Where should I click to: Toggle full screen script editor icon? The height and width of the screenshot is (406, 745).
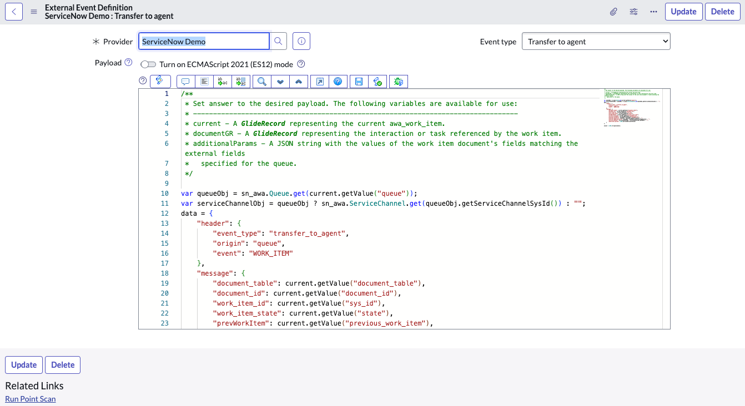[320, 82]
